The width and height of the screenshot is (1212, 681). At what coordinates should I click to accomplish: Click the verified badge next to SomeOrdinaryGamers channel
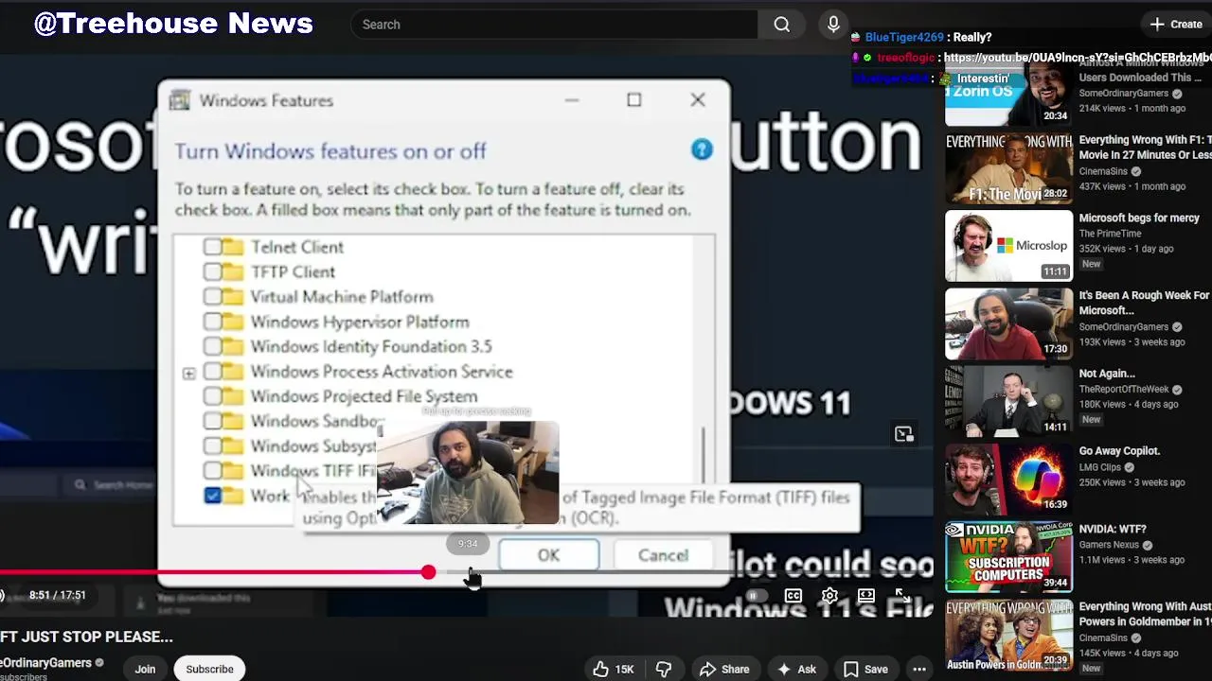point(99,663)
